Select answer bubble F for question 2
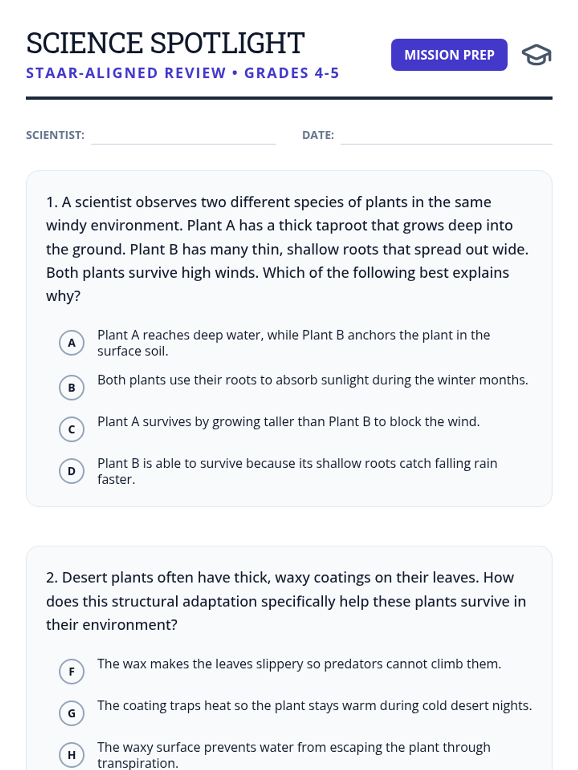The width and height of the screenshot is (578, 770). [x=72, y=671]
